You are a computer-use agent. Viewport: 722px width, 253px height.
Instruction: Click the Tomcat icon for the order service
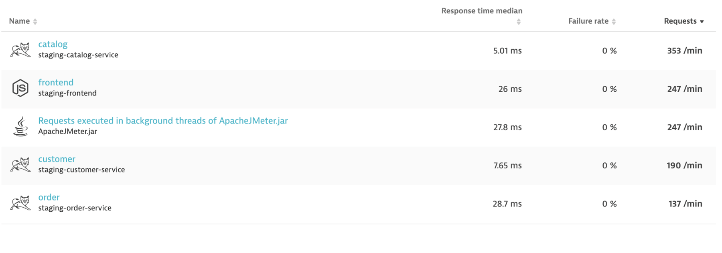[21, 202]
